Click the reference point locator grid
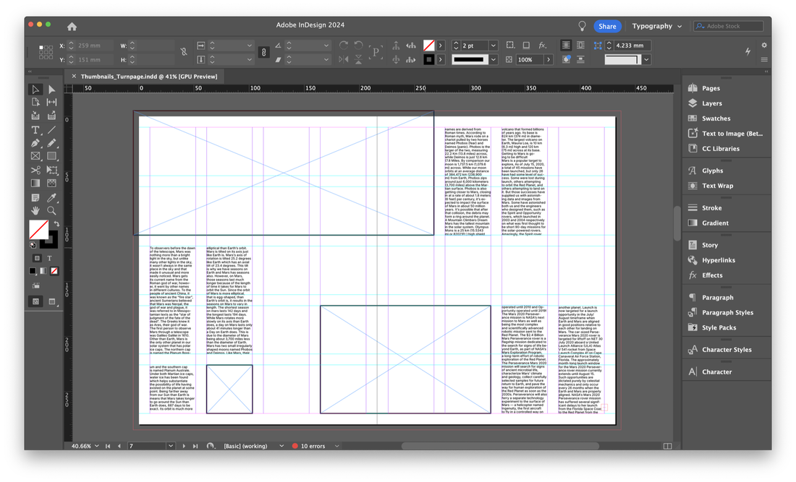Image resolution: width=796 pixels, height=482 pixels. click(46, 52)
